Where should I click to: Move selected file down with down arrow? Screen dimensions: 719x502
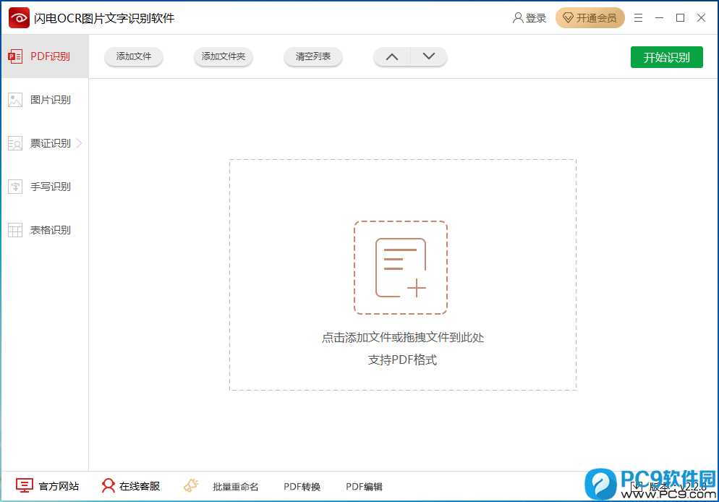(x=429, y=56)
